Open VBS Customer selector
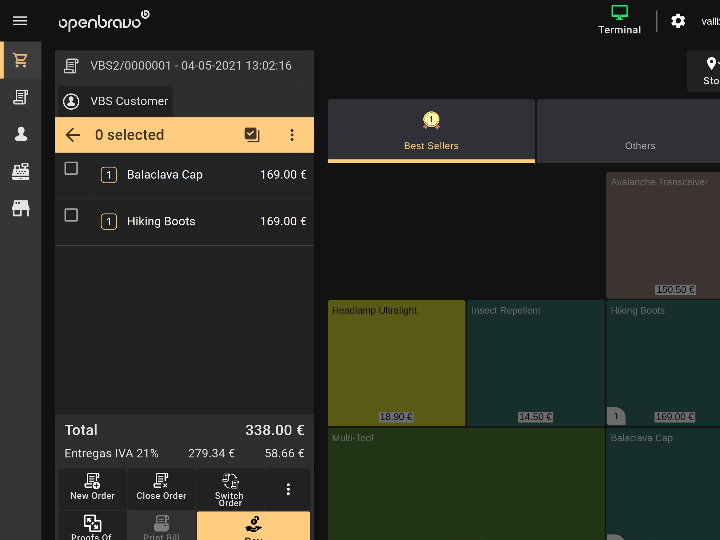The image size is (720, 540). point(115,101)
